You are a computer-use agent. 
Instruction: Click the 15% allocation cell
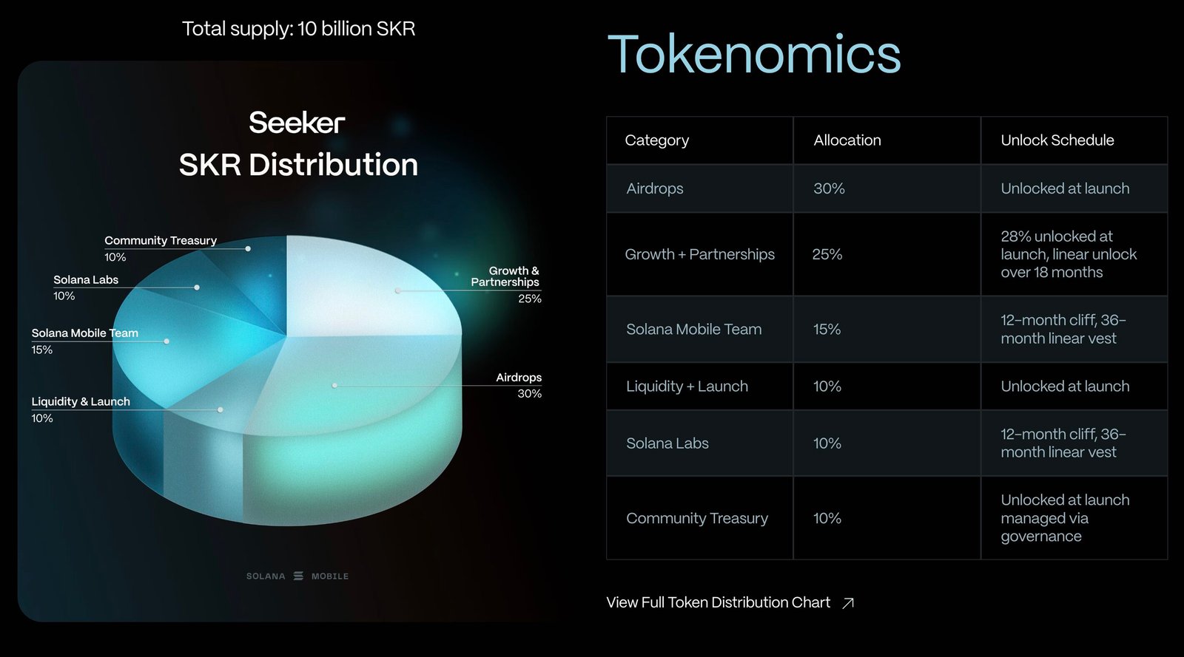pos(827,330)
